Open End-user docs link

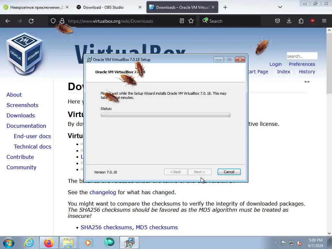pos(32,136)
